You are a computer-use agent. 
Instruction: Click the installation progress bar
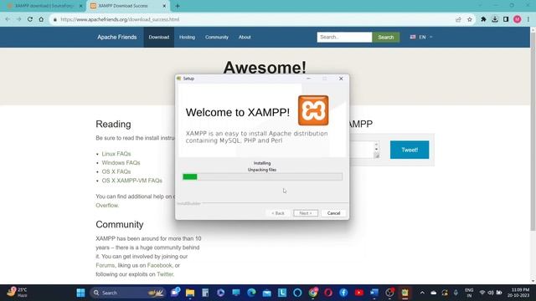[x=262, y=176]
